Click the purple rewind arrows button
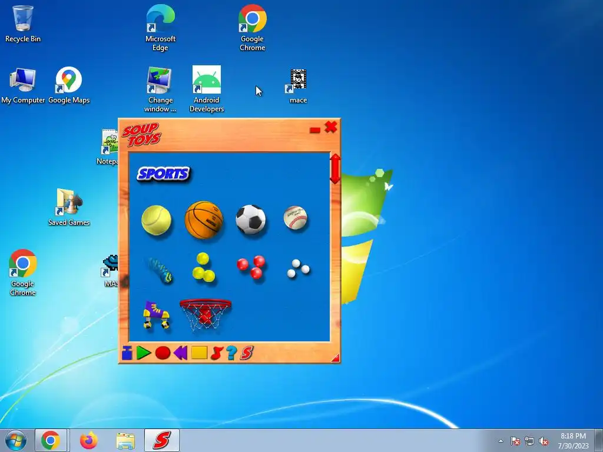603x452 pixels. point(180,353)
